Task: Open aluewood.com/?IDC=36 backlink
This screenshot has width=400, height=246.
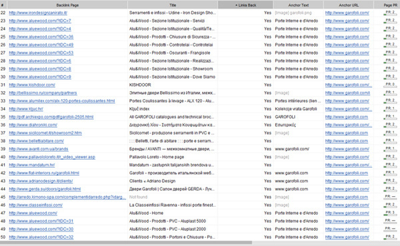Action: tap(41, 37)
